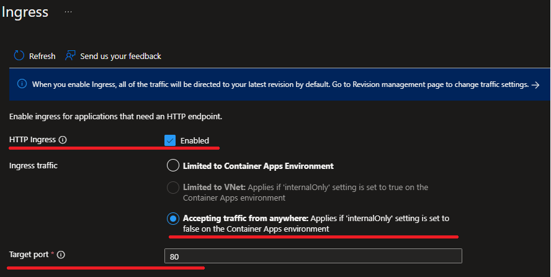Click the Limited to Container Apps Environment label text
The height and width of the screenshot is (277, 551).
[x=258, y=166]
